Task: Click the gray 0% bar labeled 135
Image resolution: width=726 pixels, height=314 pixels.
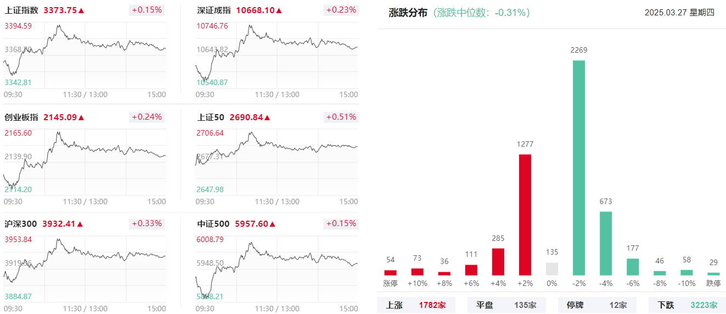Action: [552, 269]
